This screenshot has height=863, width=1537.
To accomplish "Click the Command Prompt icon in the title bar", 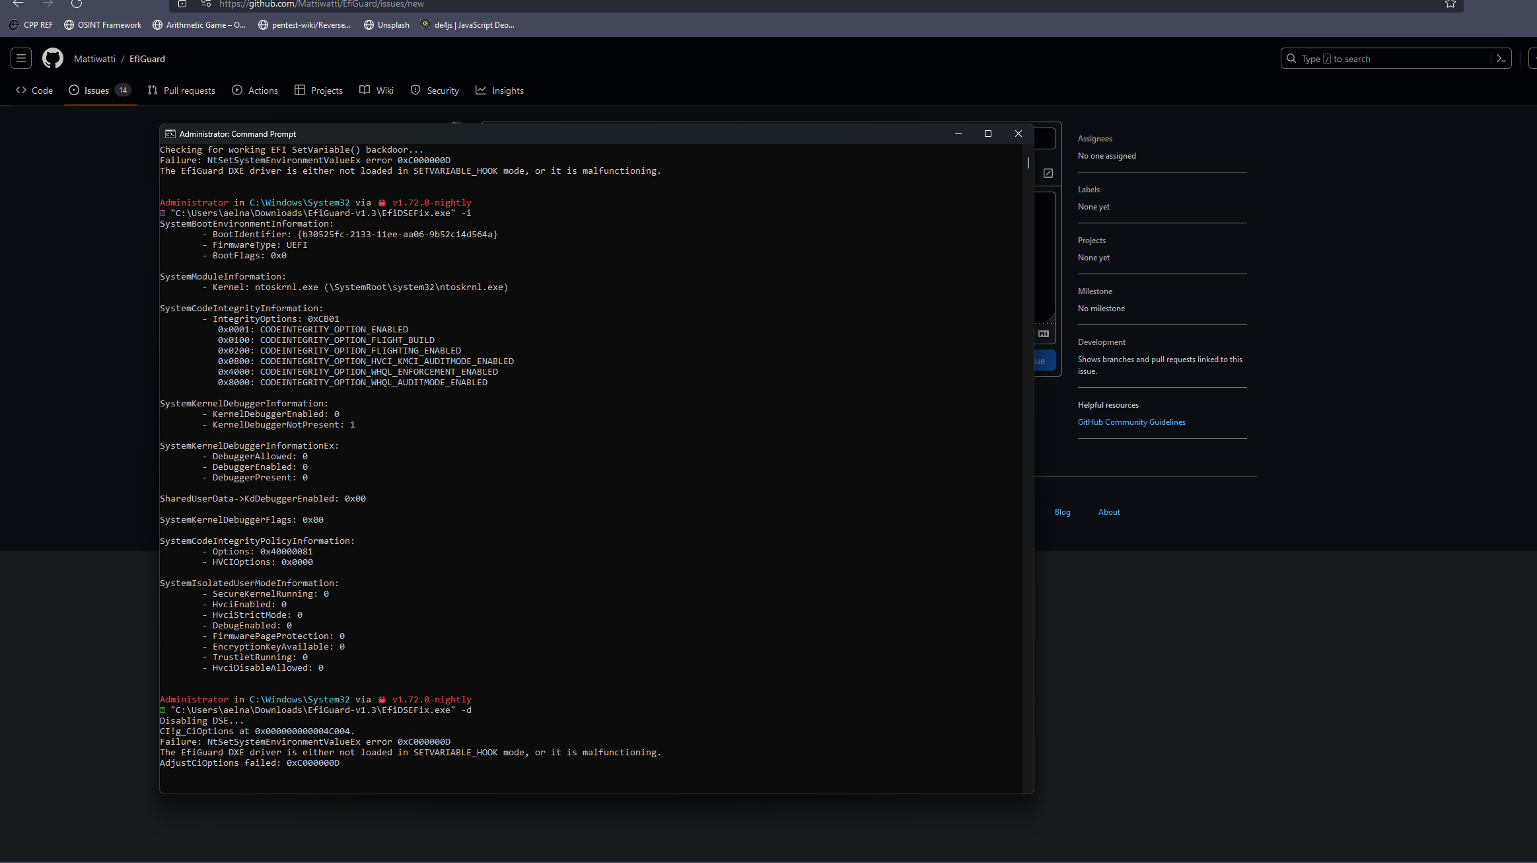I will pyautogui.click(x=170, y=133).
